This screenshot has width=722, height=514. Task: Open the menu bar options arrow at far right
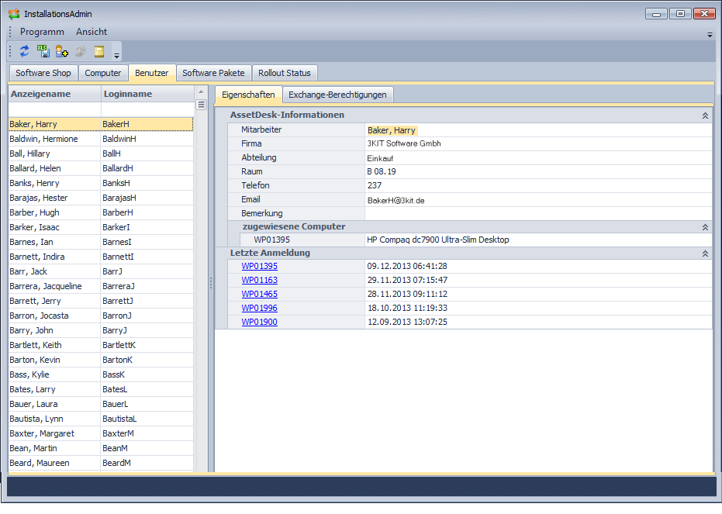tap(710, 35)
